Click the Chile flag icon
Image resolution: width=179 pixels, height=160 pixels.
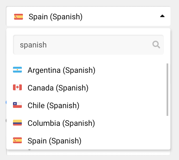click(x=17, y=105)
